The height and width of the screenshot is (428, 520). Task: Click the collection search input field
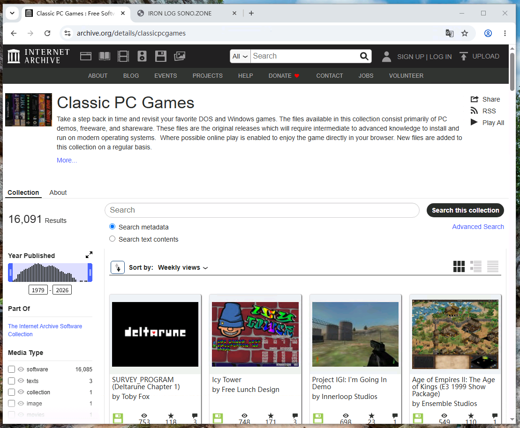(x=262, y=210)
